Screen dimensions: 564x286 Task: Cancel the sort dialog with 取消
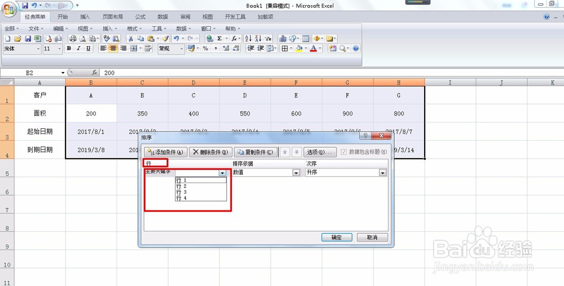[x=372, y=237]
